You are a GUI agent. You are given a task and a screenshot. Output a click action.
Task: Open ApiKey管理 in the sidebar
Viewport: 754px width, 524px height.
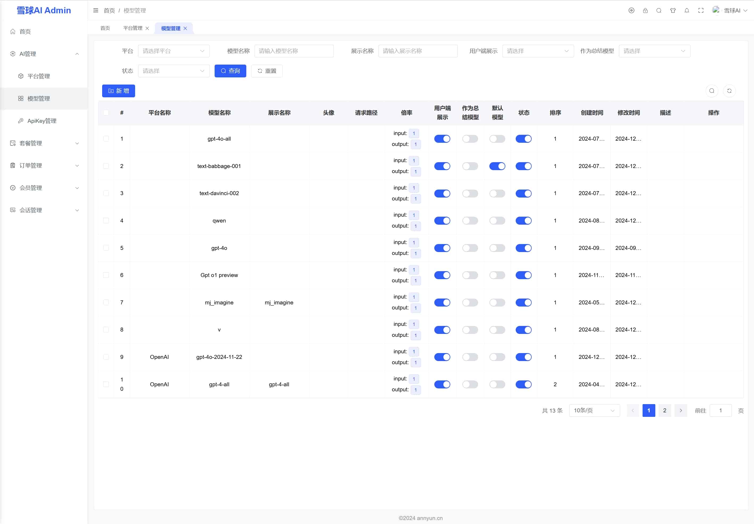tap(42, 121)
